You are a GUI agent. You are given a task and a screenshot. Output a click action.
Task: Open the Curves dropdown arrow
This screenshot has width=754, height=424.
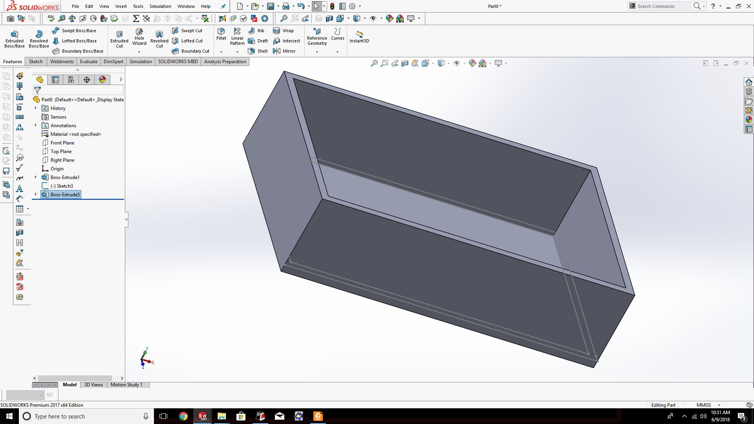coord(337,52)
